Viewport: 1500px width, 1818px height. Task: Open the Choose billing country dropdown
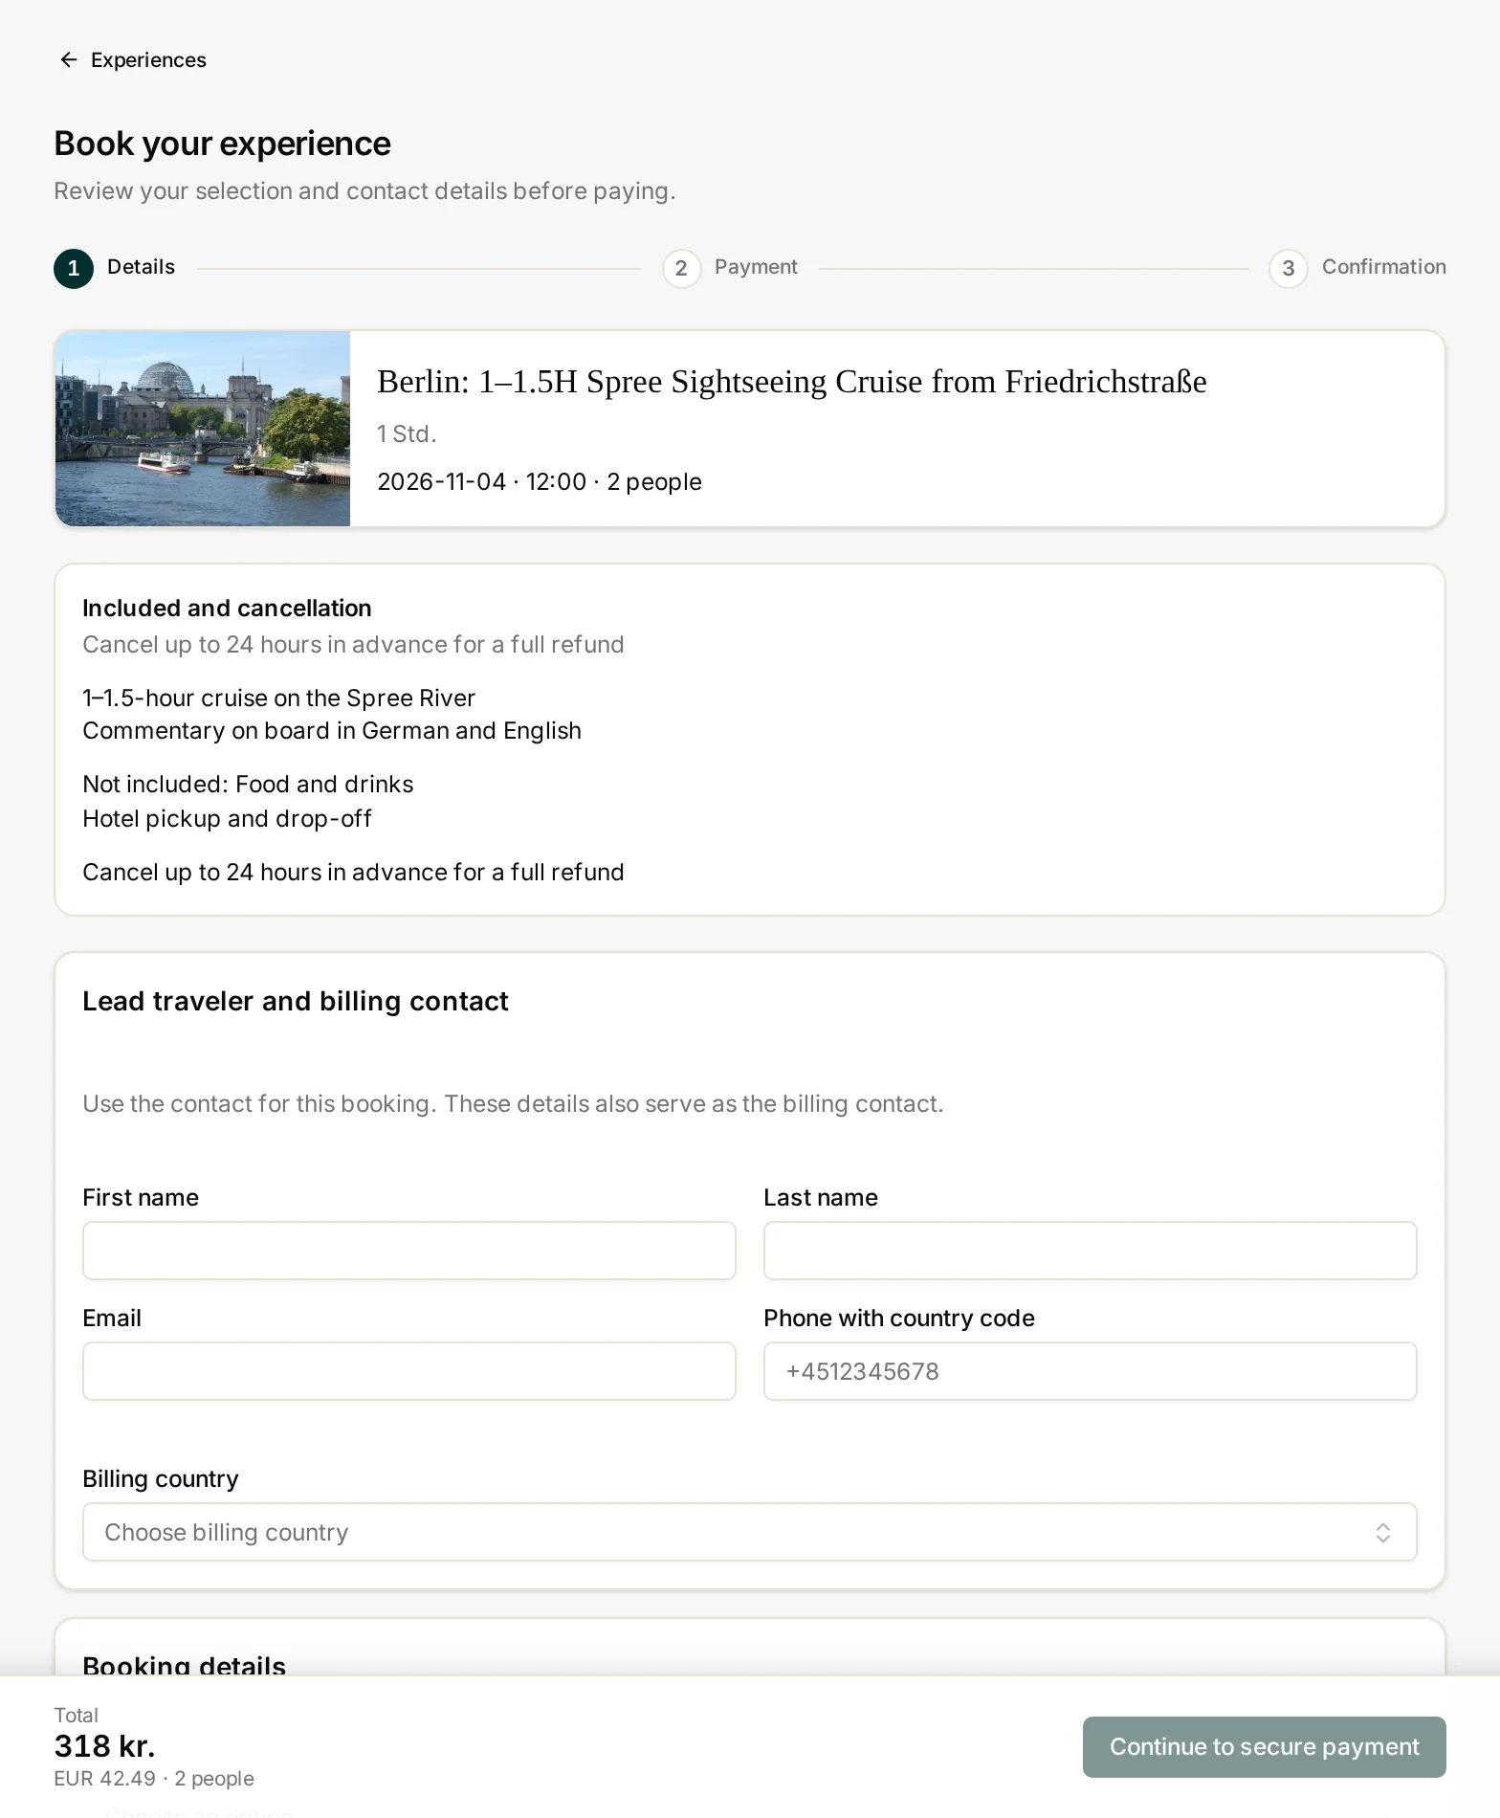749,1532
